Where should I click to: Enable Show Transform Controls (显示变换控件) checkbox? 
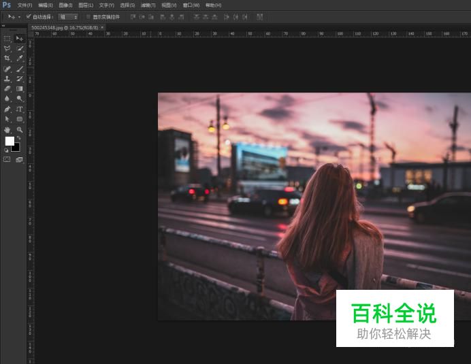pyautogui.click(x=88, y=16)
